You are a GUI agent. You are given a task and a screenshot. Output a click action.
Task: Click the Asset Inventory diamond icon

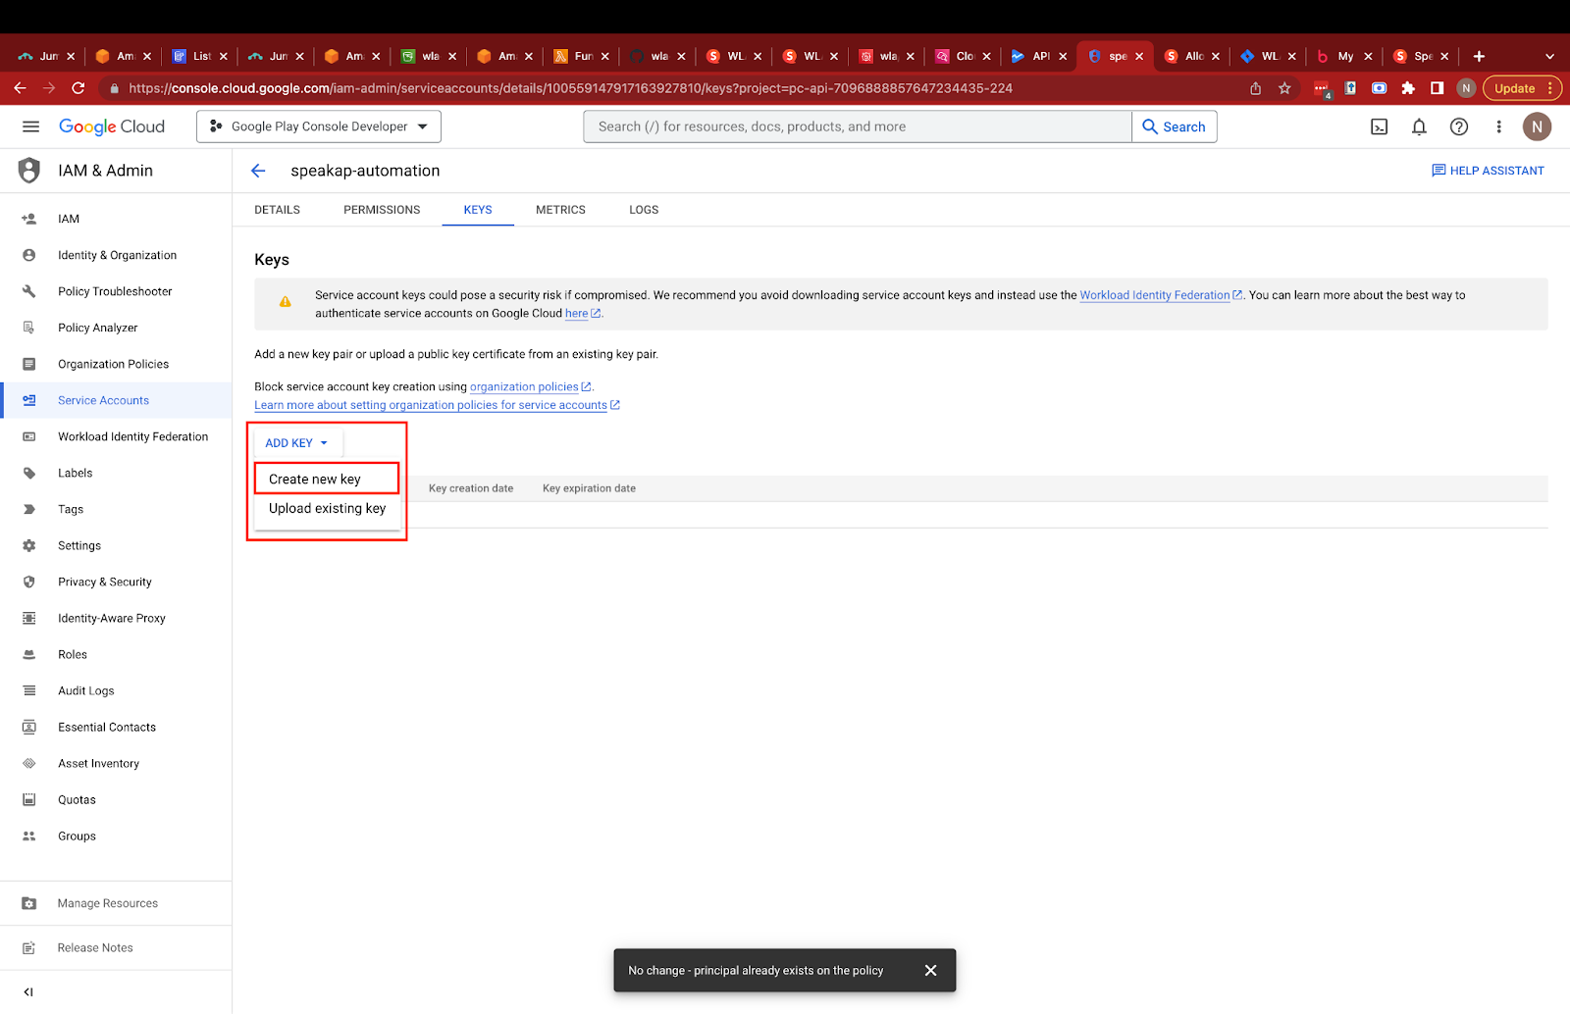pyautogui.click(x=29, y=763)
